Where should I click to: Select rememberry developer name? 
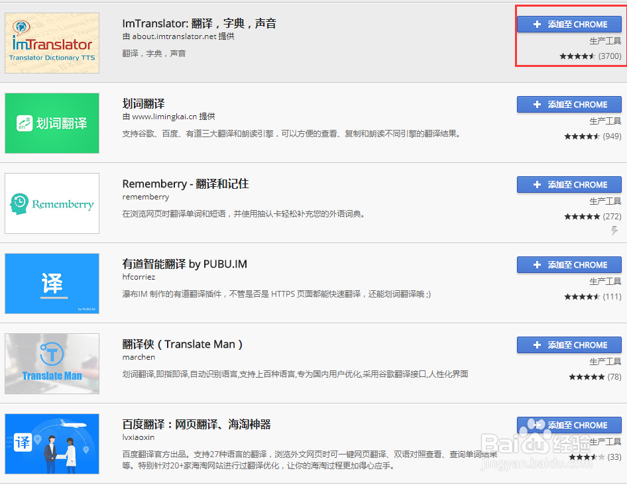coord(146,197)
